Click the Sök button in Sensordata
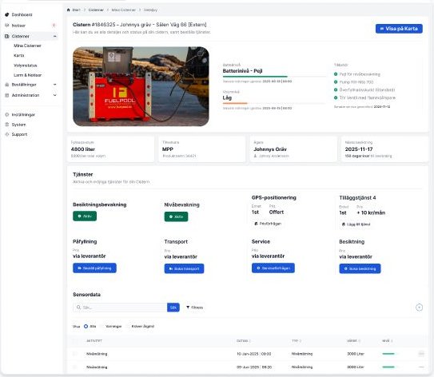 pyautogui.click(x=173, y=308)
